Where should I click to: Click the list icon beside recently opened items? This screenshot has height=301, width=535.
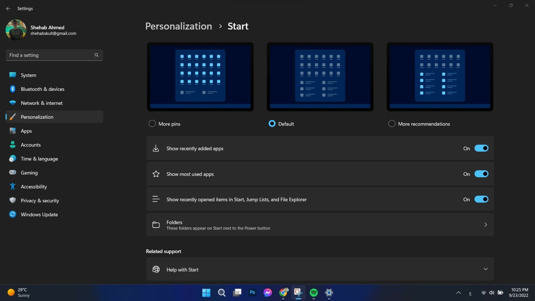point(156,199)
